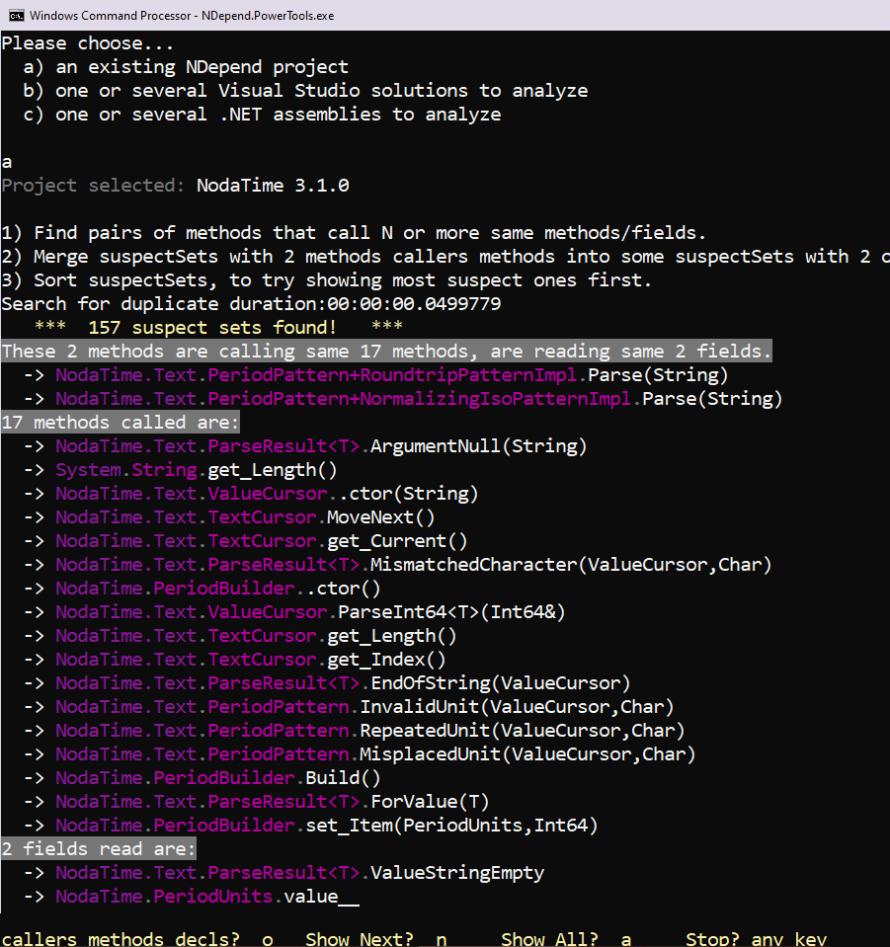The image size is (890, 947).
Task: Click the ValueCursor..ctor(String) line
Action: click(251, 494)
